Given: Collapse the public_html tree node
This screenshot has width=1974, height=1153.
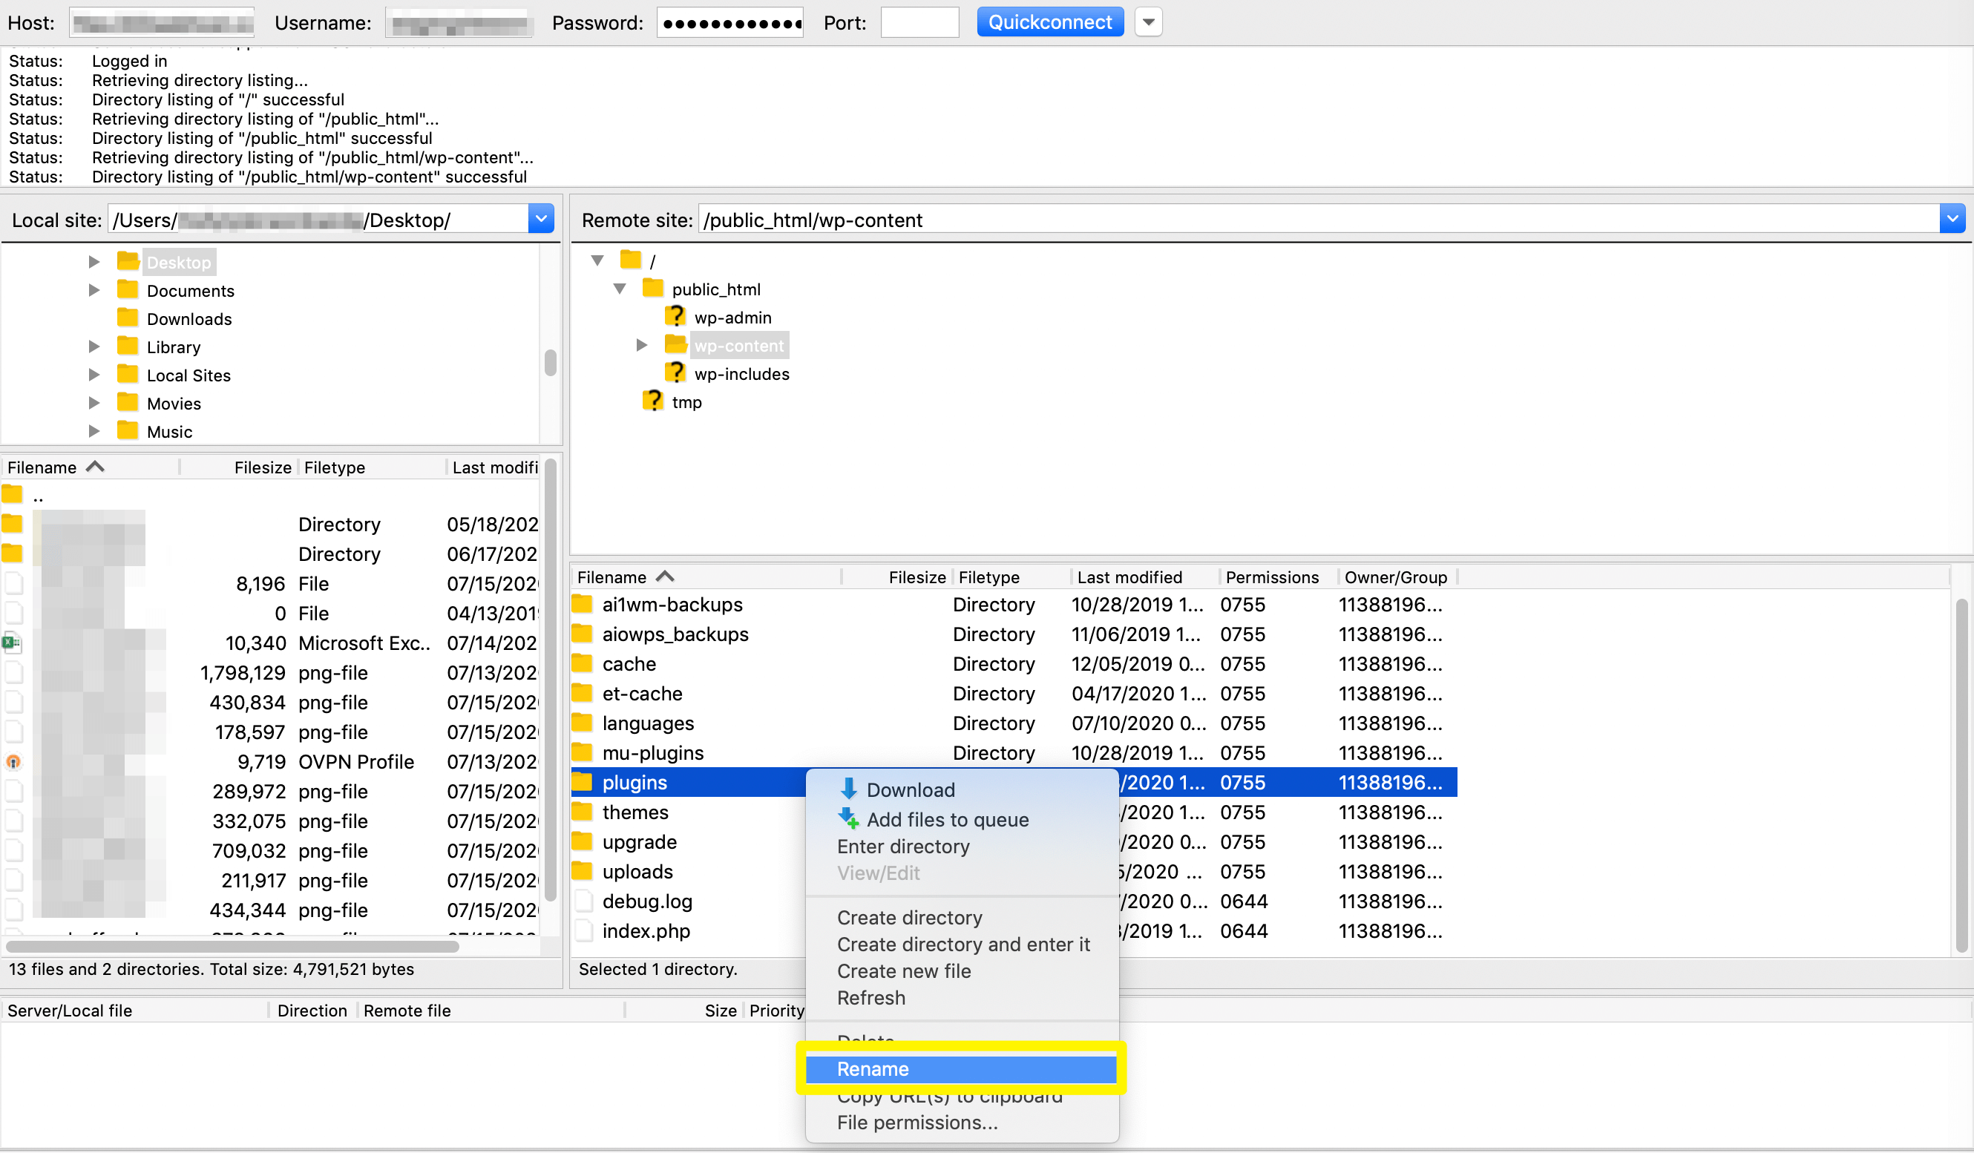Looking at the screenshot, I should tap(620, 289).
